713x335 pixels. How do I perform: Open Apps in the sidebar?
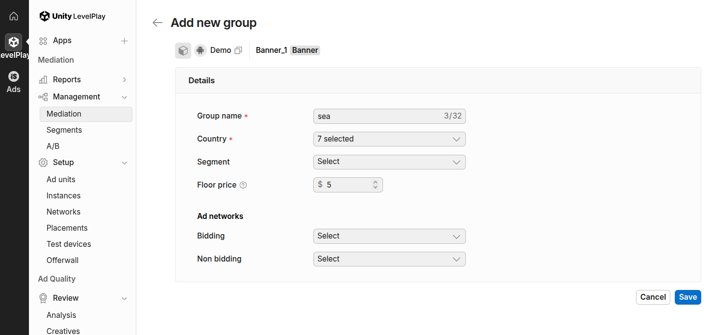tap(62, 41)
